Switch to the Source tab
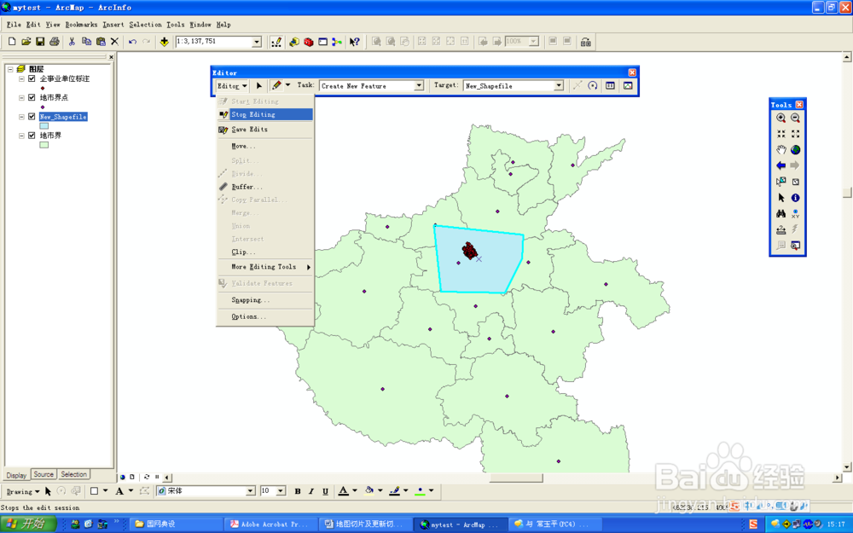853x533 pixels. click(44, 474)
